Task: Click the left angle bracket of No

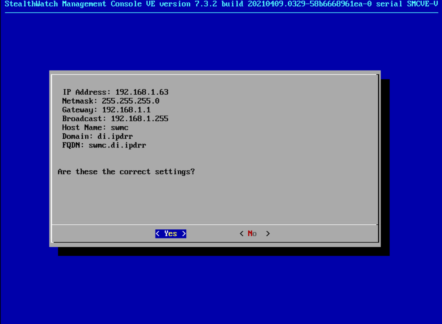Action: pyautogui.click(x=242, y=233)
